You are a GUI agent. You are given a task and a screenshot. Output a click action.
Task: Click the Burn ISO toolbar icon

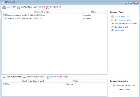coord(35,7)
